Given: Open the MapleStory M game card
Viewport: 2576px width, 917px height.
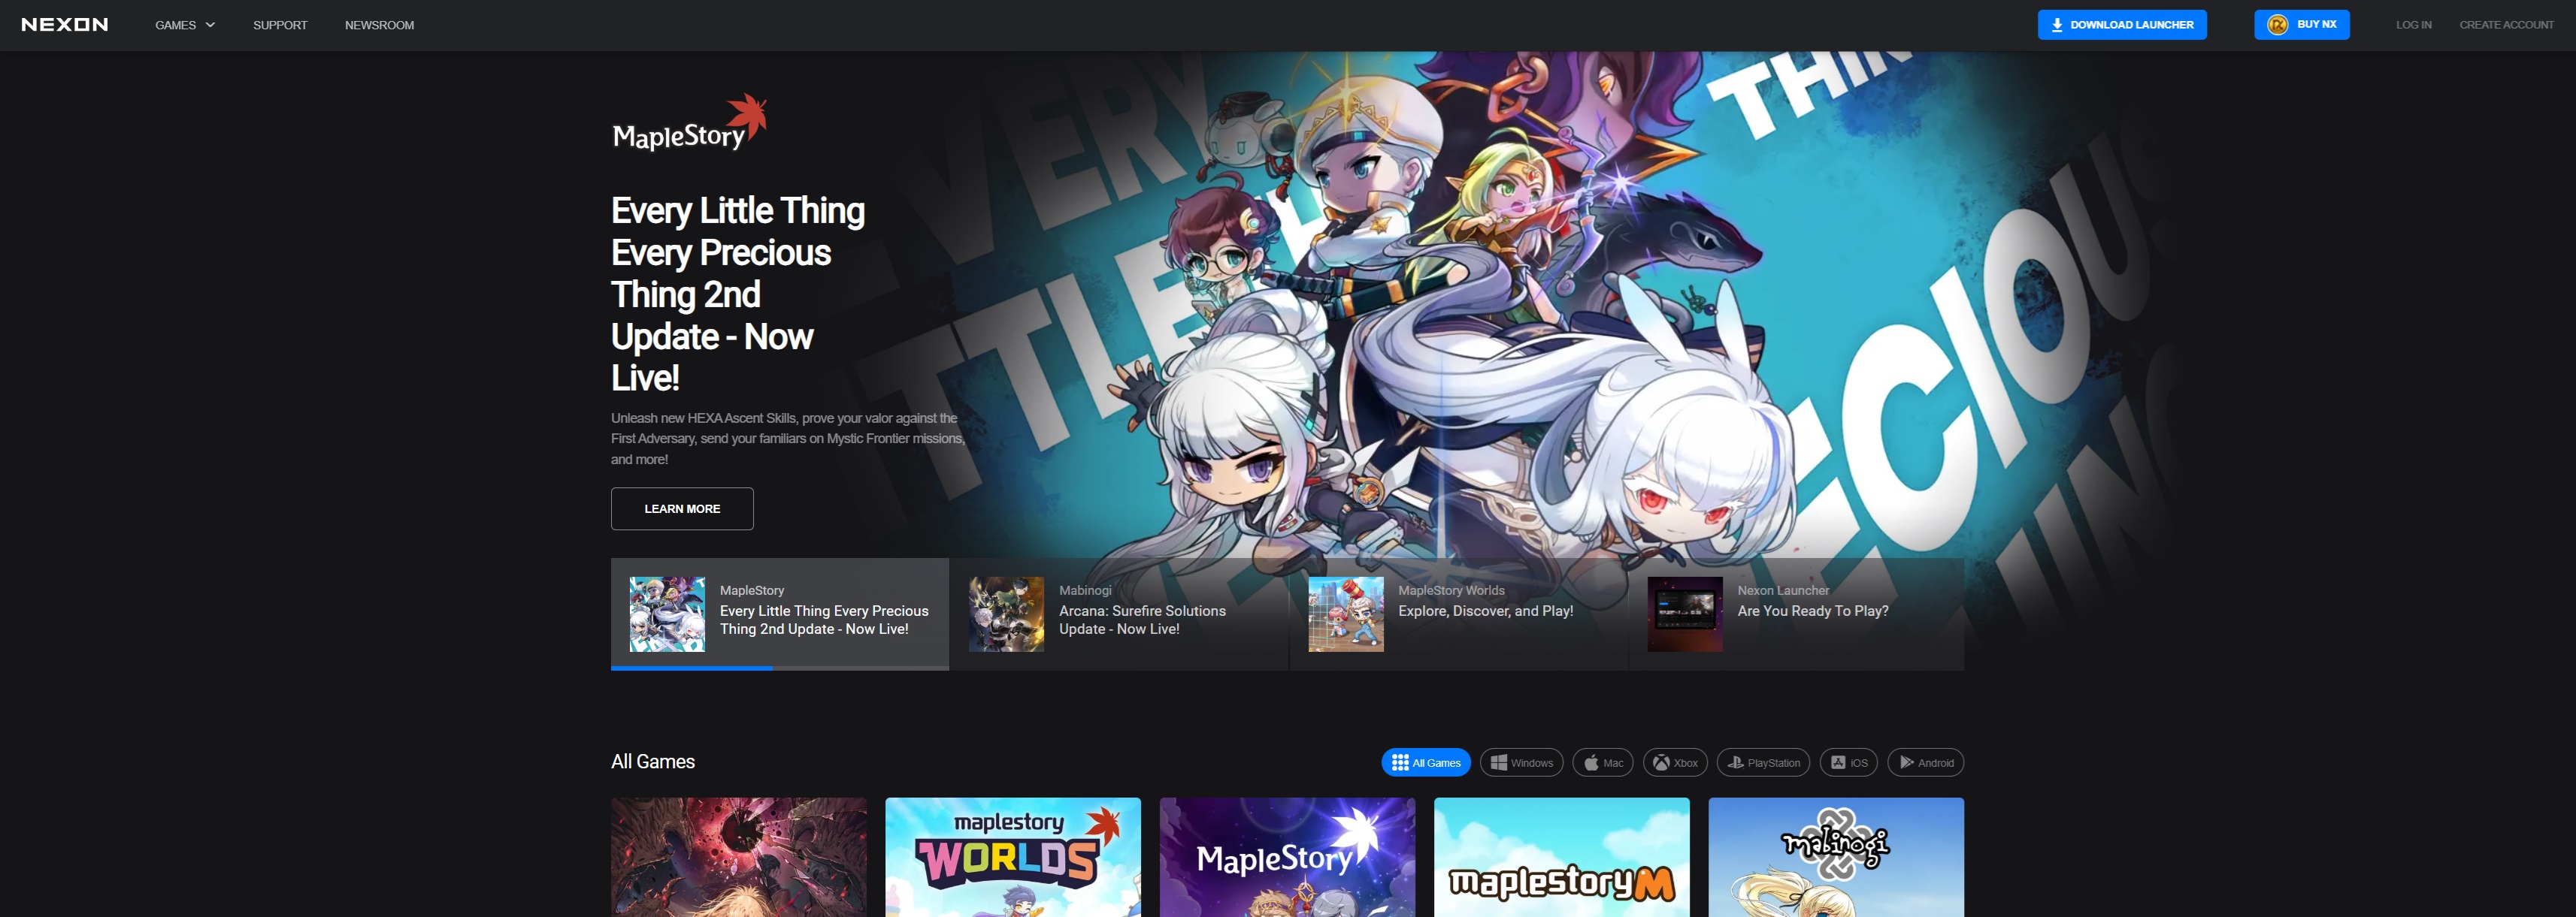Looking at the screenshot, I should tap(1562, 857).
